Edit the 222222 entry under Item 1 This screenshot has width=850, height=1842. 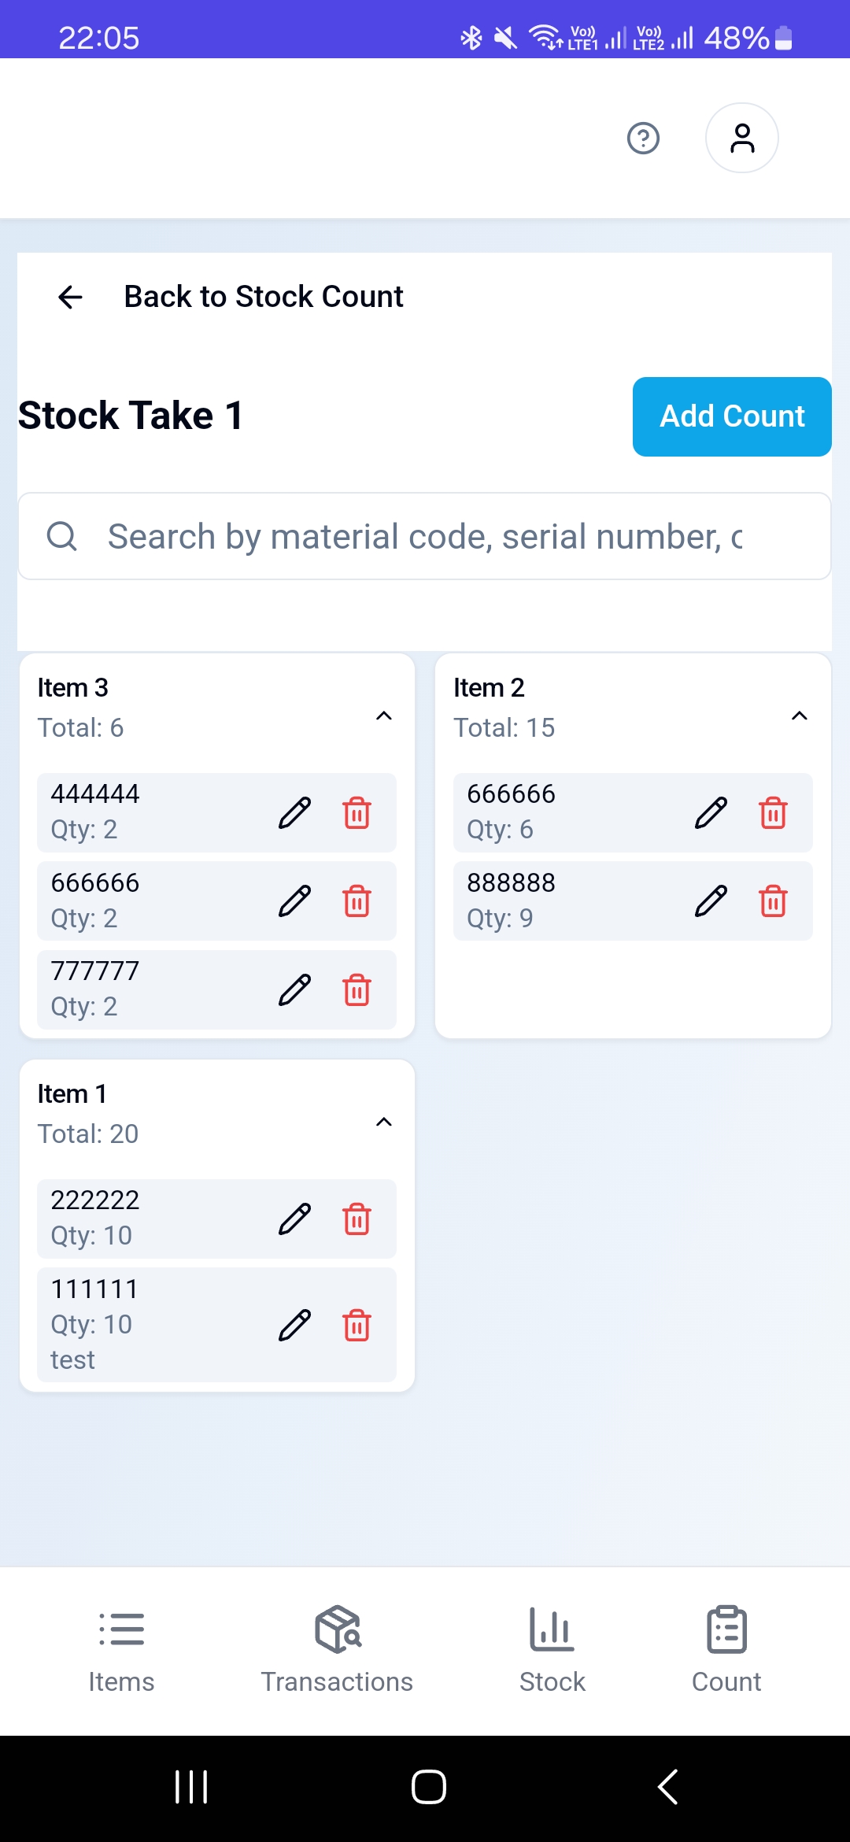295,1219
